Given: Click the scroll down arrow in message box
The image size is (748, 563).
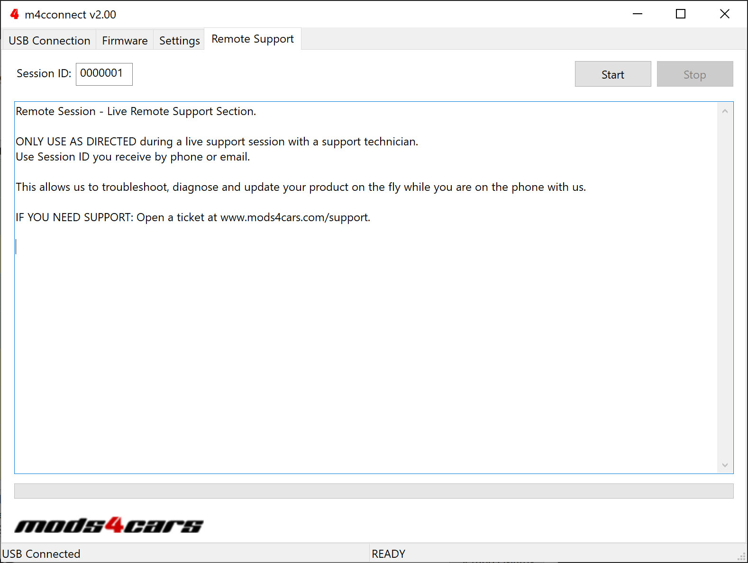Looking at the screenshot, I should 725,465.
